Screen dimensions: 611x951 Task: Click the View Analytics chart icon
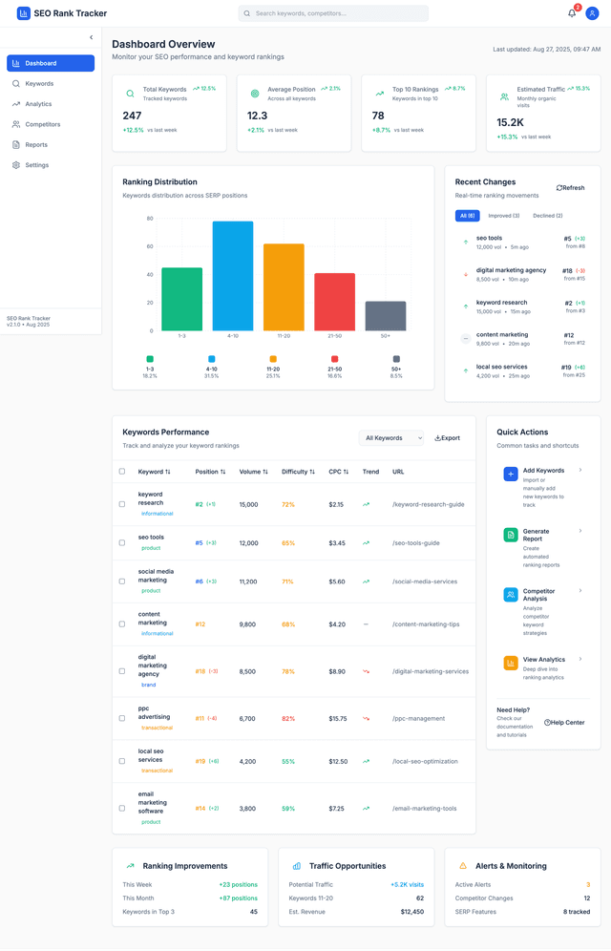(x=511, y=663)
